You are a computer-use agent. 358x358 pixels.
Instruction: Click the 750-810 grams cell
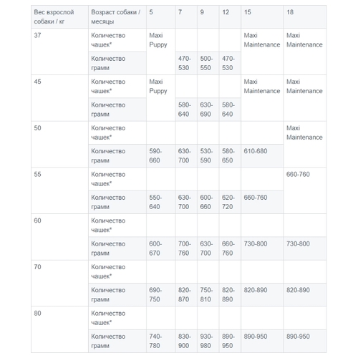coord(208,295)
